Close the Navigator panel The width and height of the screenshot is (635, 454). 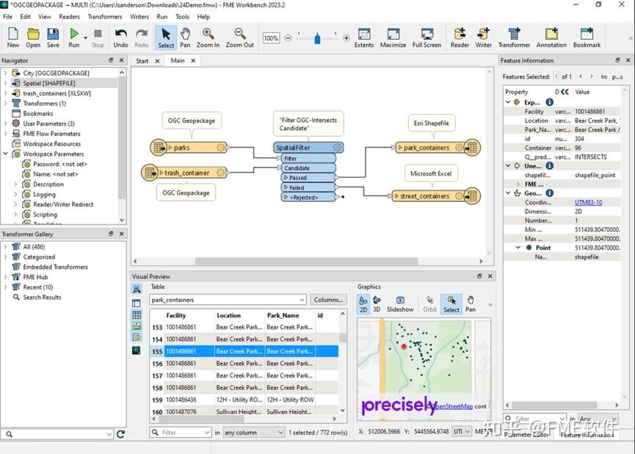click(x=121, y=60)
